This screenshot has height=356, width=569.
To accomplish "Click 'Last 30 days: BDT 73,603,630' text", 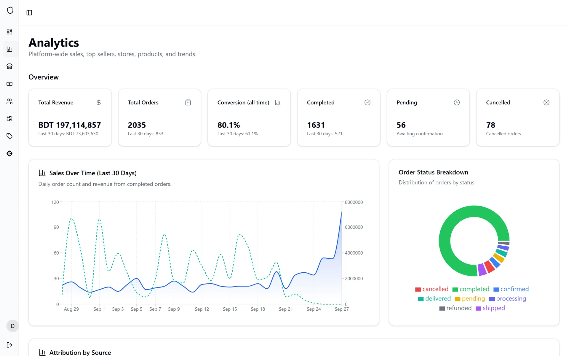I will [x=68, y=134].
